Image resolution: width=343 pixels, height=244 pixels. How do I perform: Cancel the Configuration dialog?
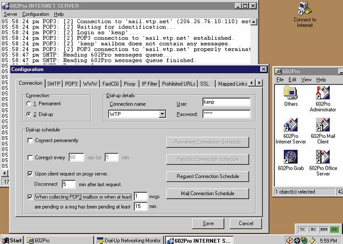(246, 223)
